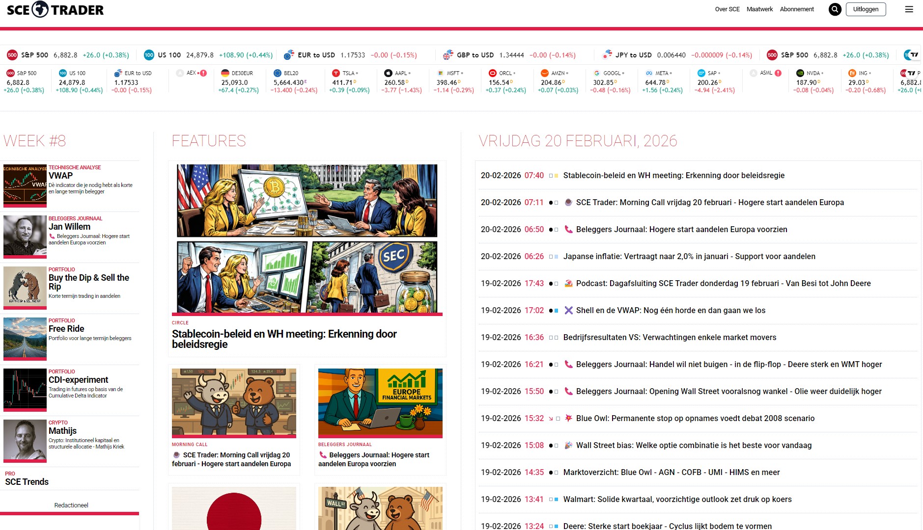The height and width of the screenshot is (530, 923).
Task: Open the Maatwerk menu item
Action: [x=759, y=9]
